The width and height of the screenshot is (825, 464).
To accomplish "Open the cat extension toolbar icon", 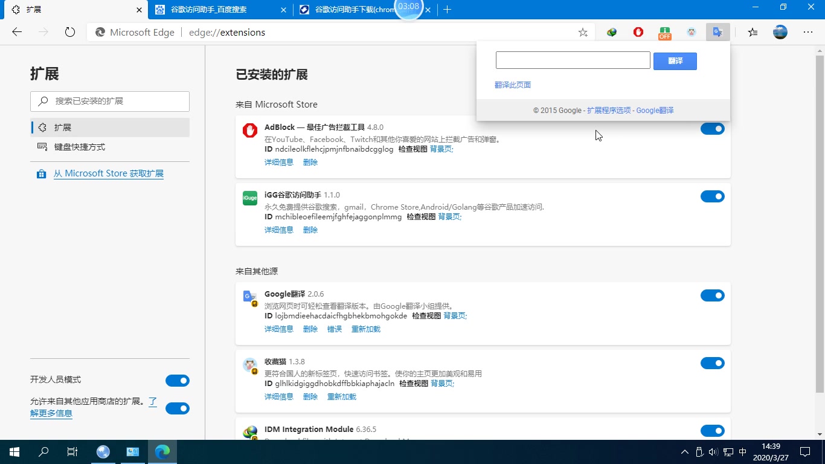I will (692, 33).
